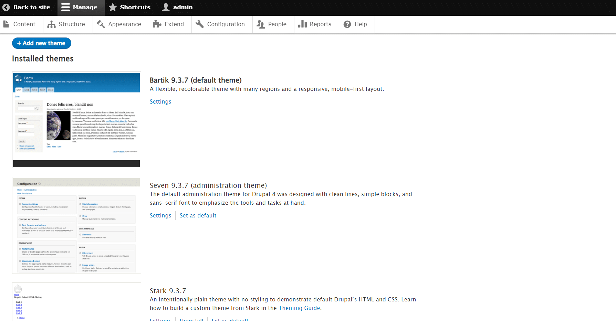This screenshot has height=321, width=616.
Task: Click the Content page icon
Action: coord(6,24)
